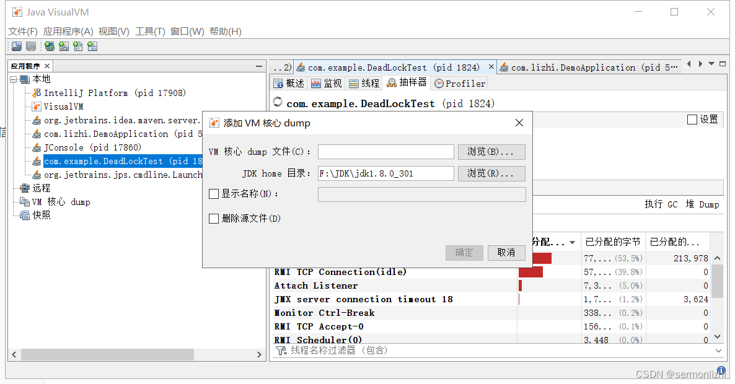Image resolution: width=735 pixels, height=384 pixels.
Task: Click the Java cup icon beside JConsole
Action: 37,147
